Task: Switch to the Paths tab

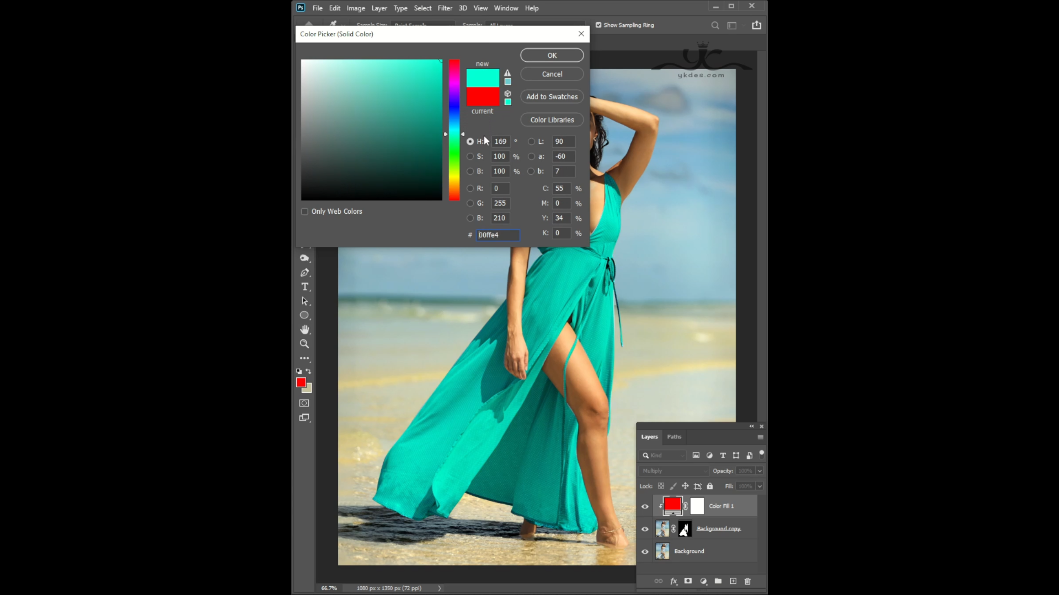Action: [674, 437]
